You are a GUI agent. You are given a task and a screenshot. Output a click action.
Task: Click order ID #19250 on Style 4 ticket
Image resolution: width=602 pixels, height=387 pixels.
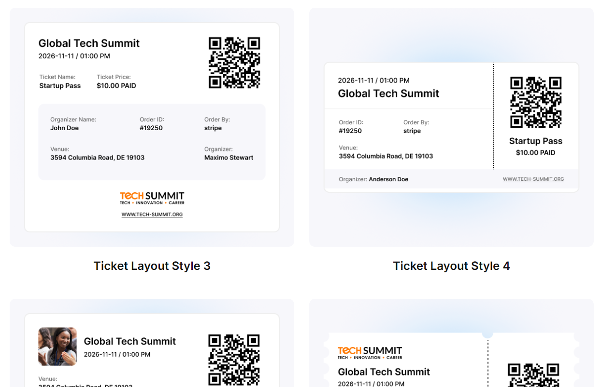(x=350, y=131)
